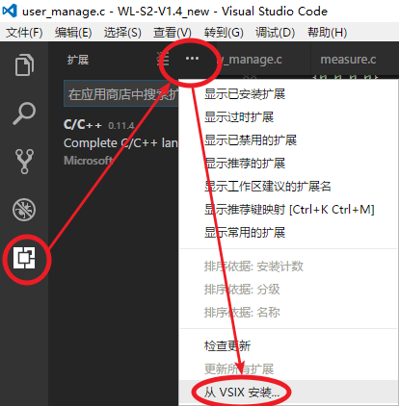This screenshot has width=399, height=406.
Task: Open the Extensions sidebar icon
Action: (24, 258)
